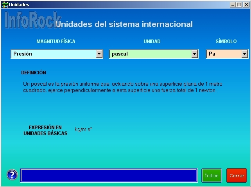251x187 pixels.
Task: Click inside the pascal combo box field
Action: [x=150, y=54]
